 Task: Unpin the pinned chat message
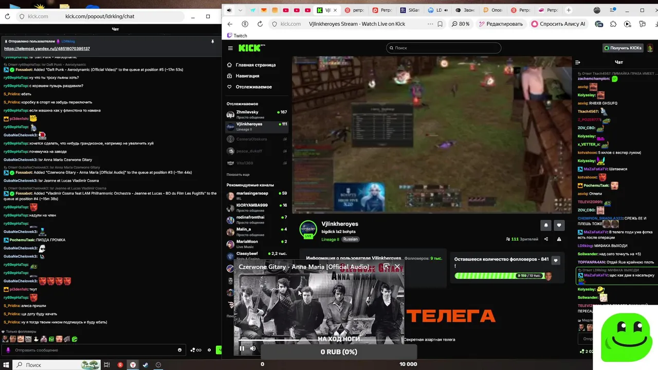coord(212,41)
